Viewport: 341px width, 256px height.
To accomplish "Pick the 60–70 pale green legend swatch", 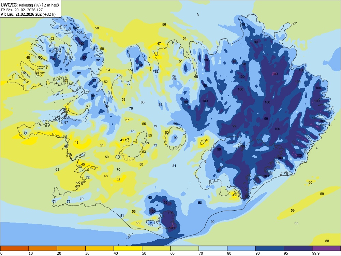I will click(184, 248).
